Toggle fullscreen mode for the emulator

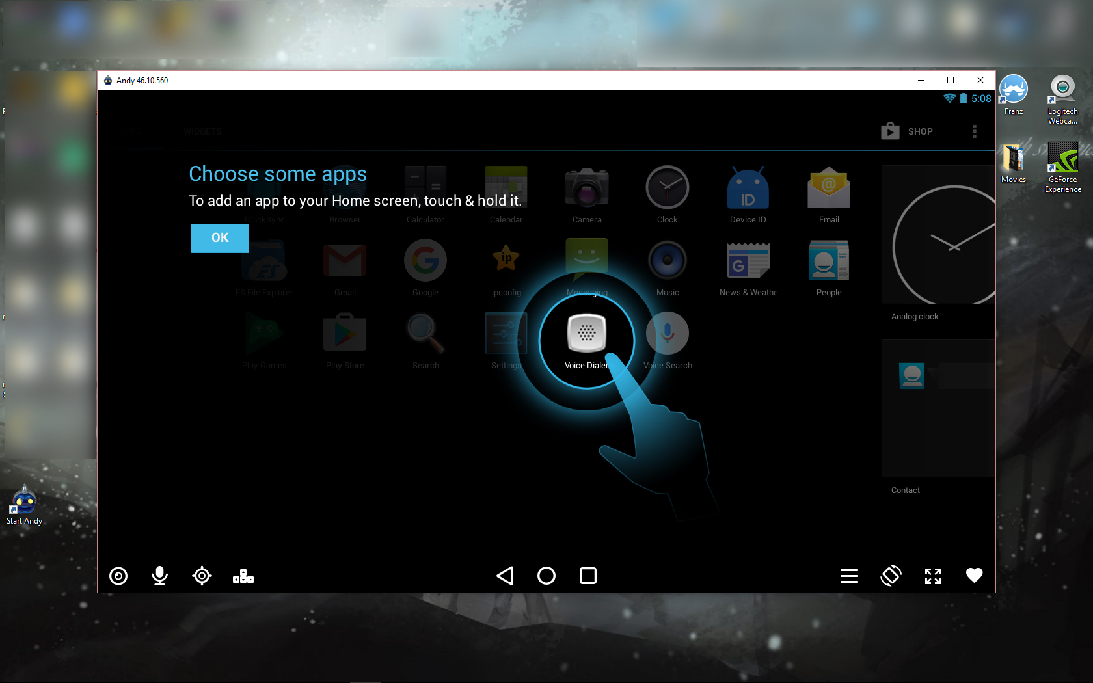click(x=932, y=576)
